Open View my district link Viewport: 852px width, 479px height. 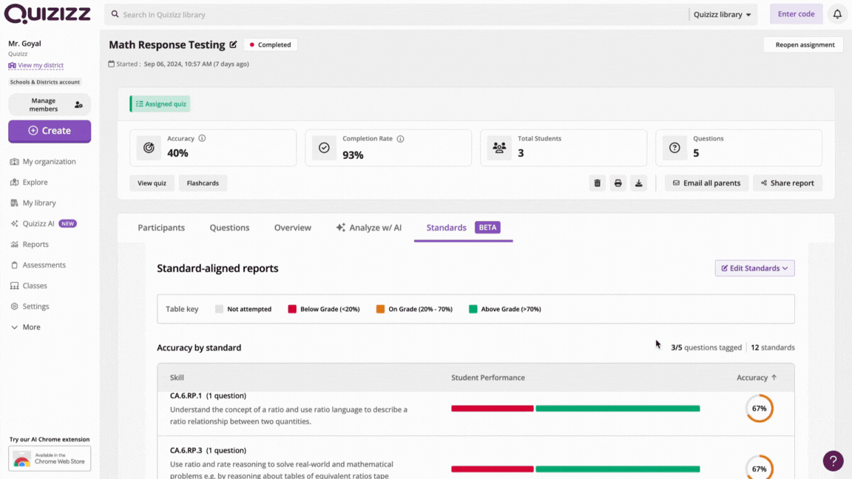[x=35, y=65]
